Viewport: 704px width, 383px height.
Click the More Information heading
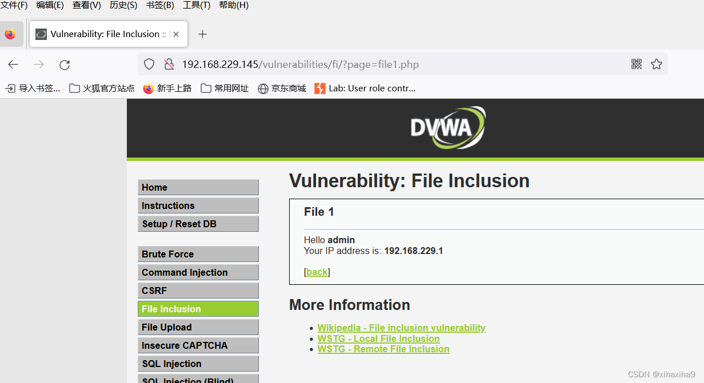pos(350,305)
